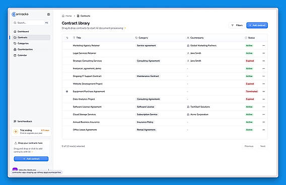Screen dimensions: 286x185
Task: Click the Next pagination button
Action: (x=263, y=146)
